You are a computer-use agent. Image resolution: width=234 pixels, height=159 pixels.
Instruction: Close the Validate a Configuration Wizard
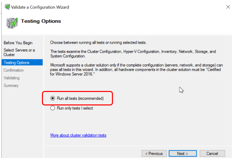(228, 7)
